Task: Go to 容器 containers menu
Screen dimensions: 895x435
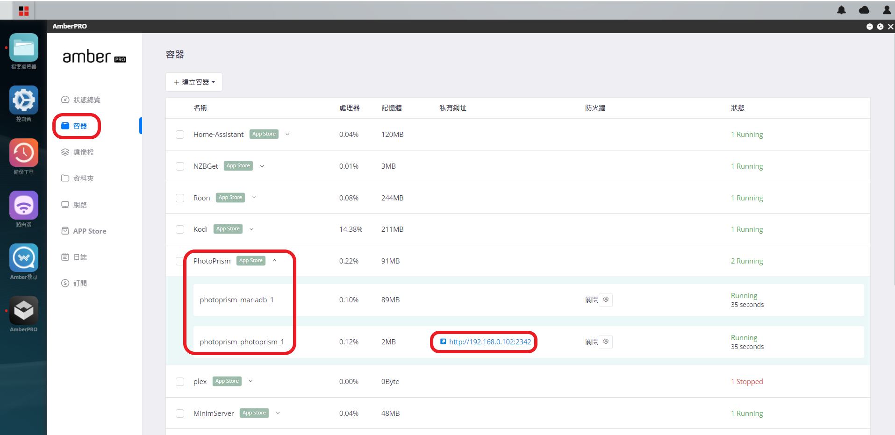Action: pyautogui.click(x=75, y=126)
